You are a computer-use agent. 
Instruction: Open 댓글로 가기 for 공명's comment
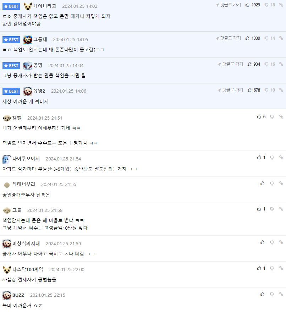(230, 64)
